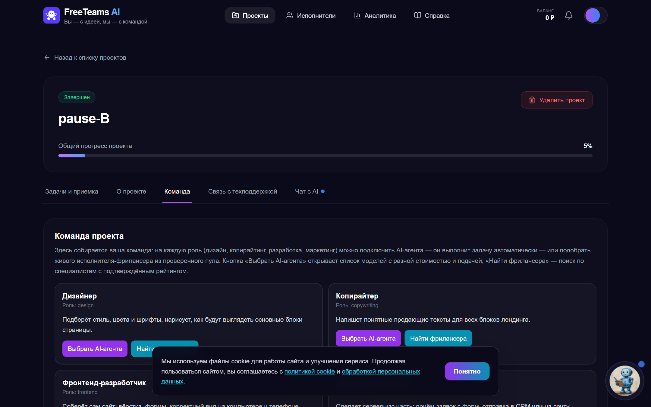651x407 pixels.
Task: Click the book icon beside Справка
Action: click(418, 15)
